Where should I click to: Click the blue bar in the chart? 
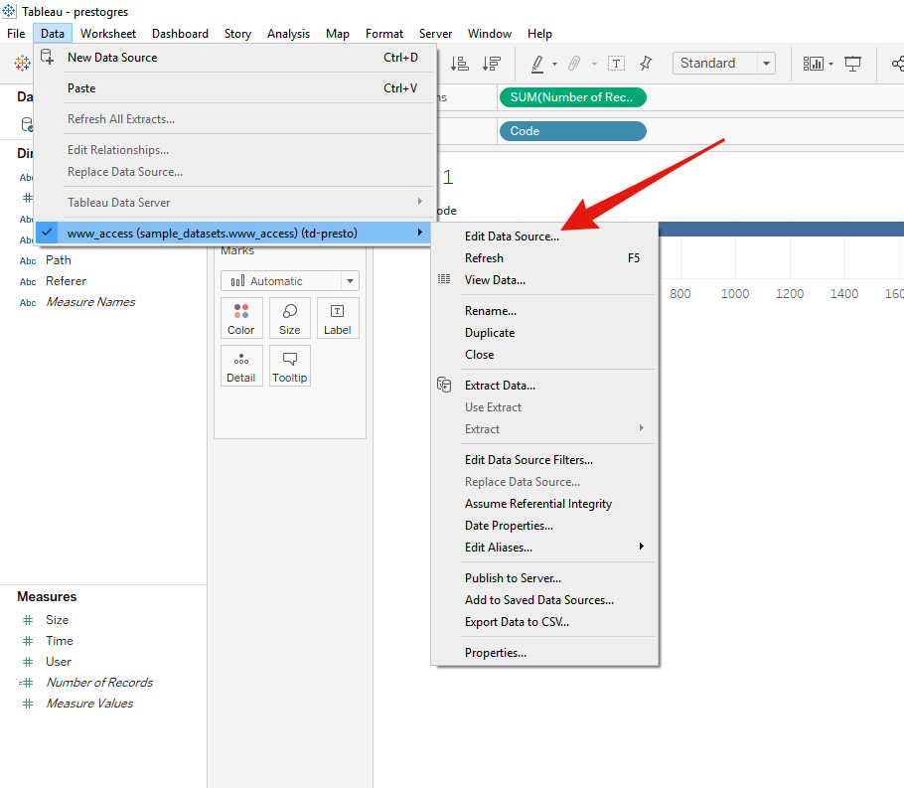(781, 229)
